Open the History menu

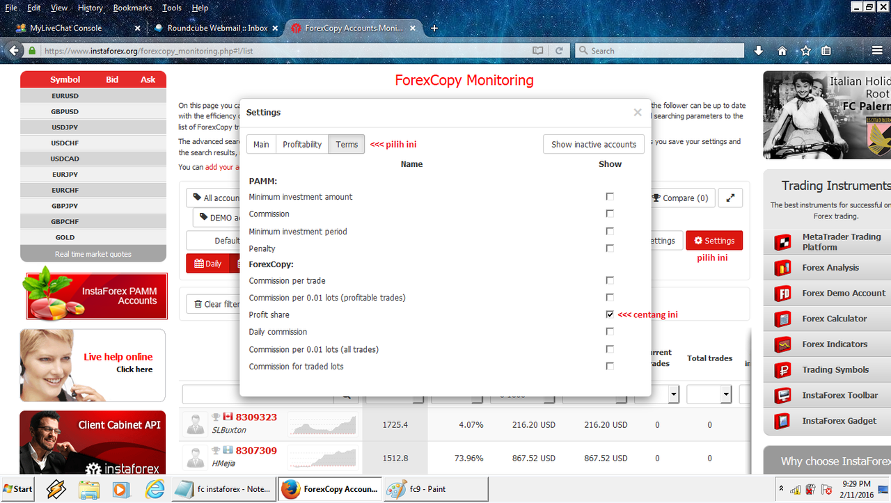(90, 8)
